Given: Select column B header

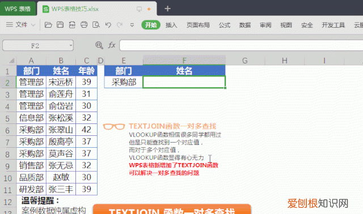Looking at the screenshot, I should [61, 61].
